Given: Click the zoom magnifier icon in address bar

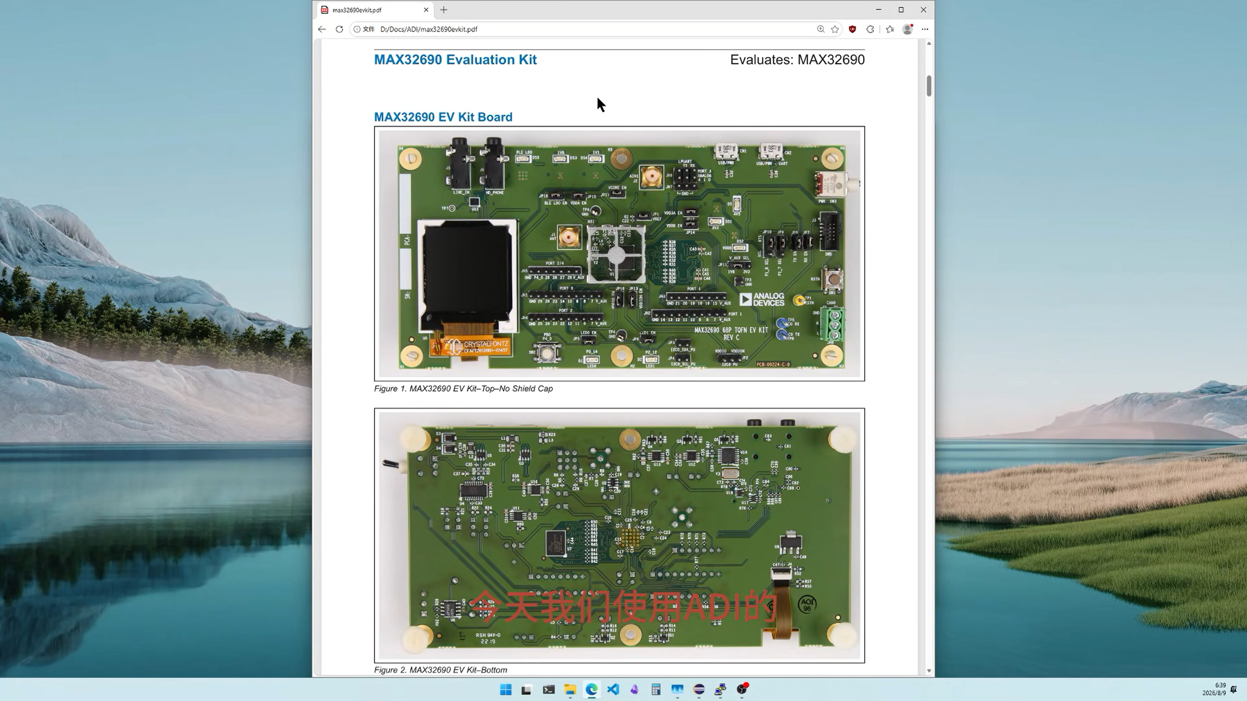Looking at the screenshot, I should (x=820, y=29).
